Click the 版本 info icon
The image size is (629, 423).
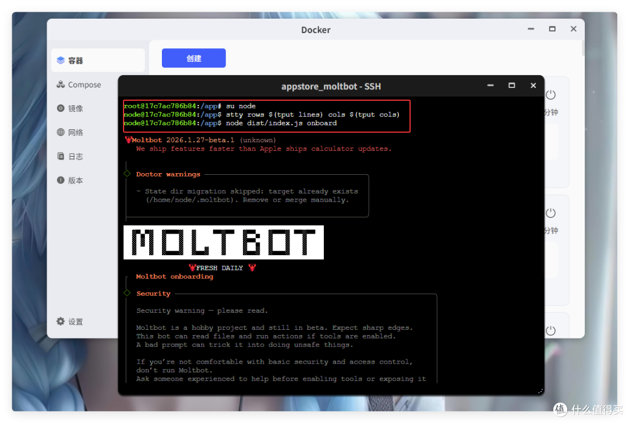tap(61, 180)
